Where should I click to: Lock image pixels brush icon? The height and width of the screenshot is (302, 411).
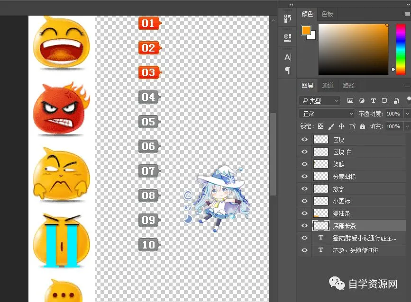coord(331,126)
